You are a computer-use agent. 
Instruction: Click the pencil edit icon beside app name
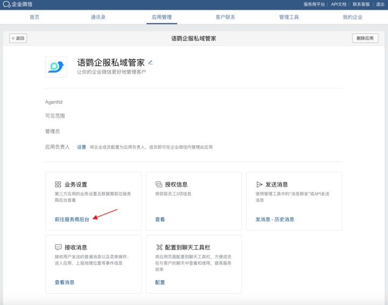tap(151, 63)
